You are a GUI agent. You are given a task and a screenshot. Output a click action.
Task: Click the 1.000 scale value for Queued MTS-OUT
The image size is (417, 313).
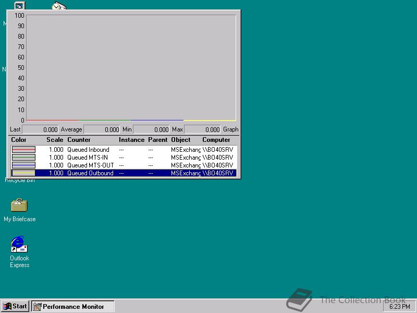click(56, 165)
